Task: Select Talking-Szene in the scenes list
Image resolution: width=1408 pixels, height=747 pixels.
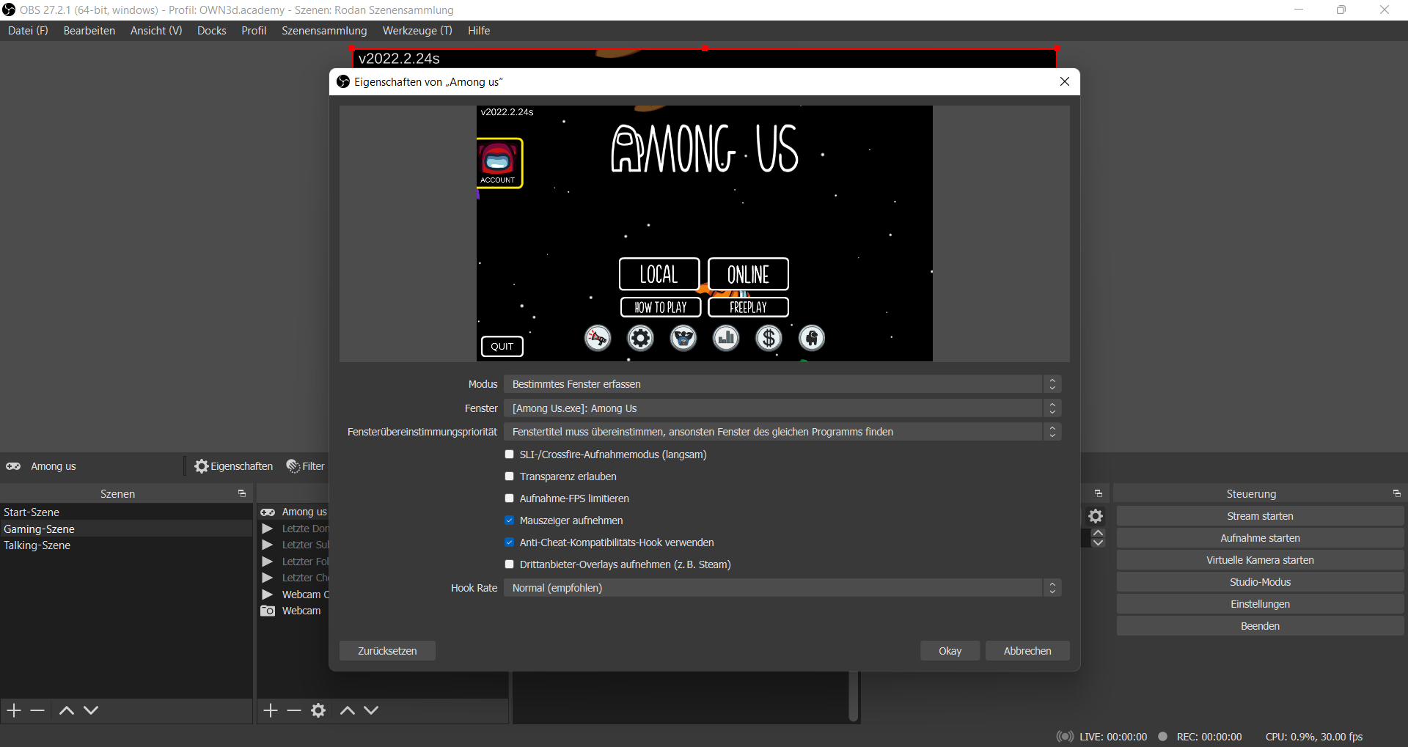Action: [37, 545]
